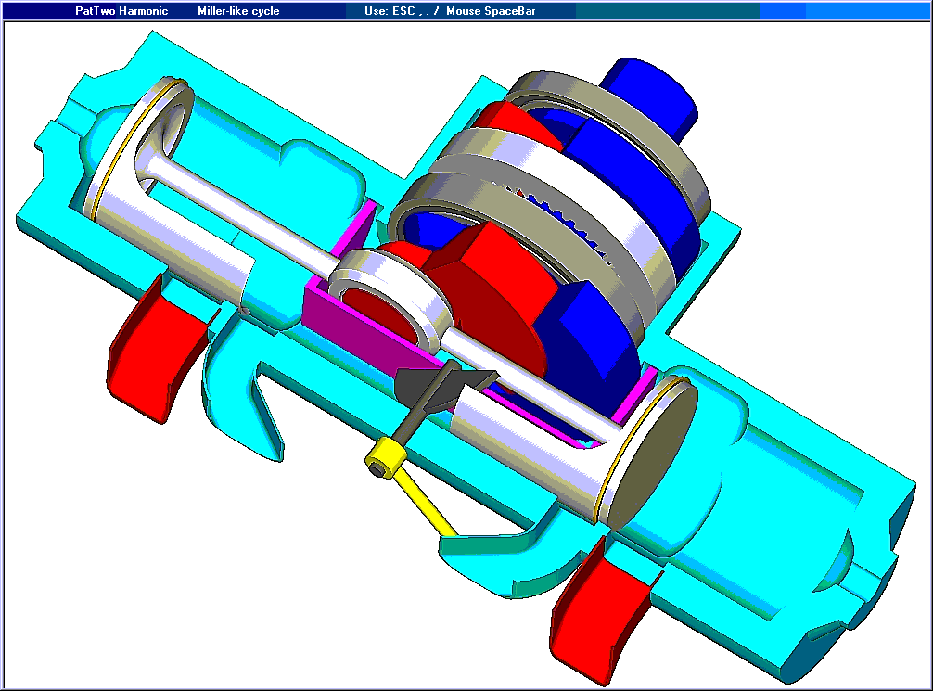
Task: Click the blue cylindrical shaft end at top
Action: tap(649, 99)
